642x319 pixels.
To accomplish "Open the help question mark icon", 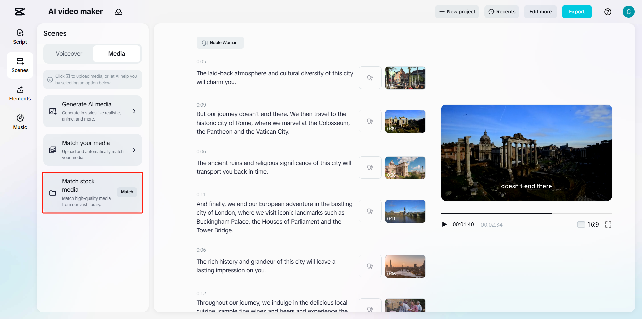I will pos(608,12).
